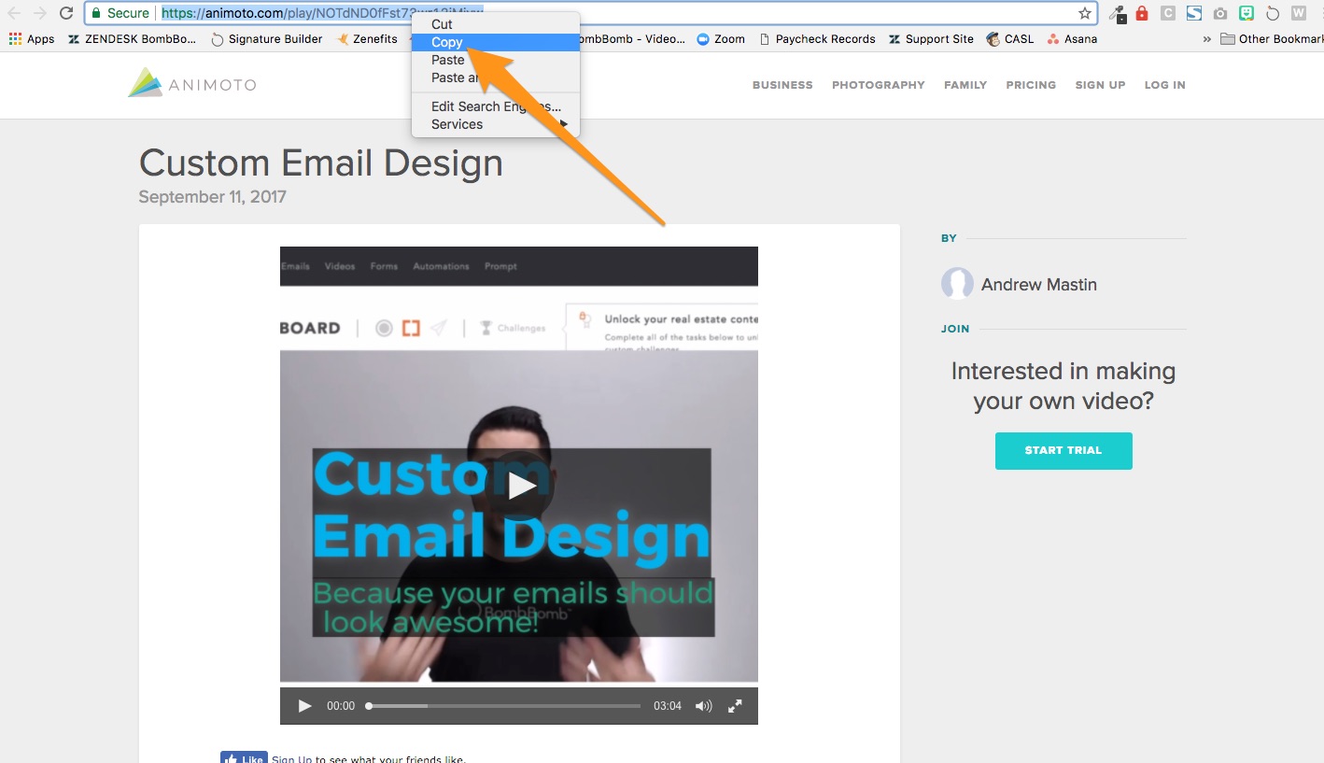Choose Paste from the context menu
The image size is (1324, 763).
tap(496, 60)
